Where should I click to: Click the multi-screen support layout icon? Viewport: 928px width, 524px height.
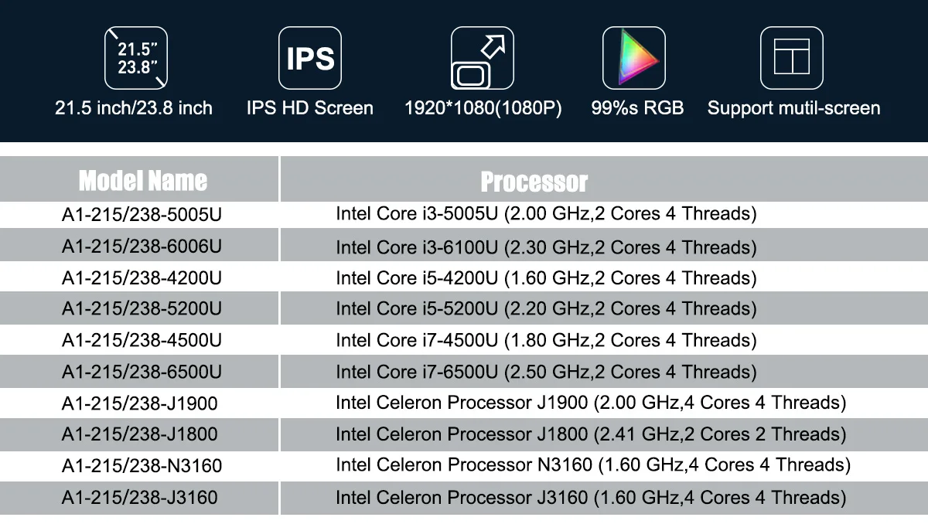tap(791, 58)
